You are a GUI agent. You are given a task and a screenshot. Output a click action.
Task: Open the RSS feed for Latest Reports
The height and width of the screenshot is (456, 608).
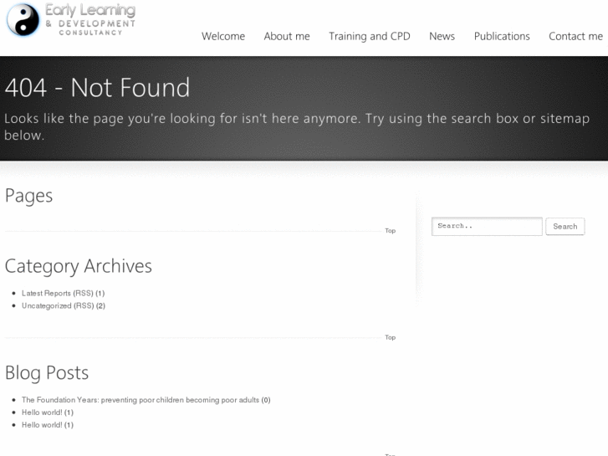click(x=84, y=294)
